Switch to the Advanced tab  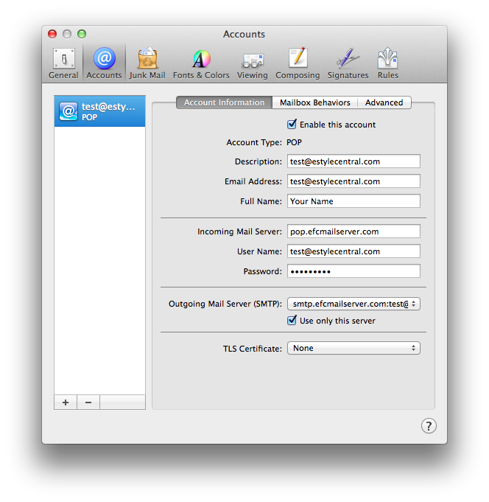tap(384, 102)
